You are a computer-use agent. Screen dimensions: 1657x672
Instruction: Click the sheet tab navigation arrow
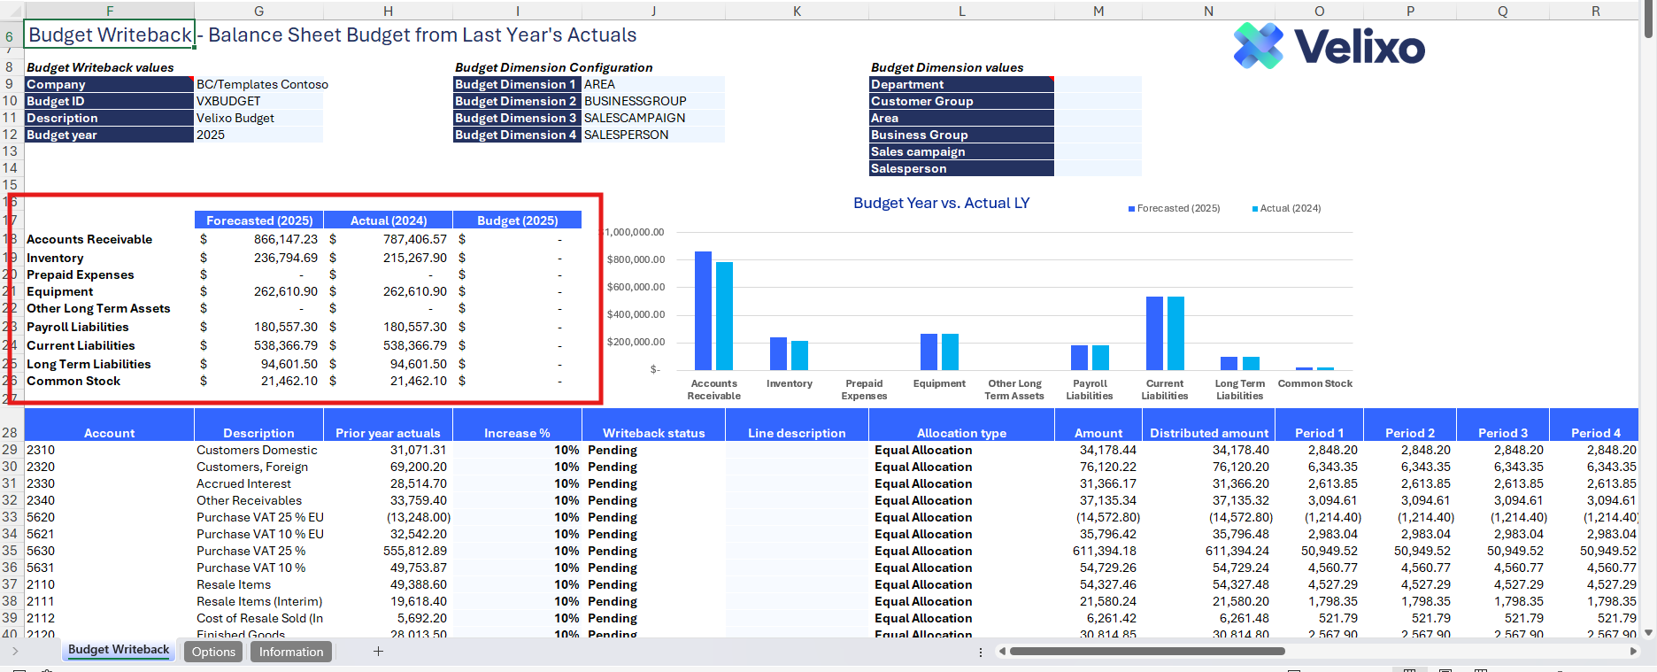tap(15, 652)
